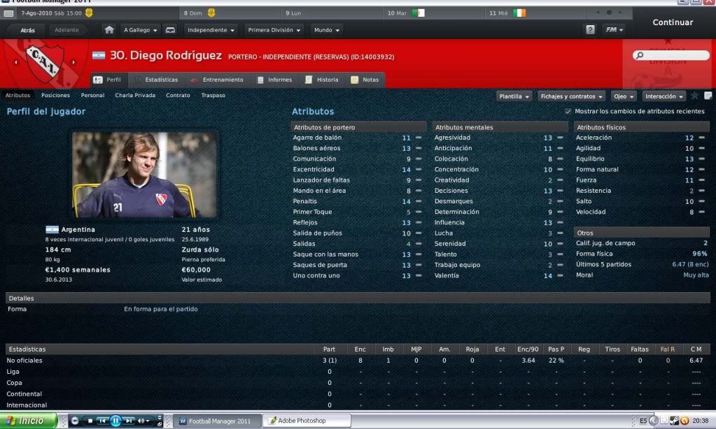Click the Ireland flag fixture on 11 Mié
The height and width of the screenshot is (429, 716).
pyautogui.click(x=519, y=13)
